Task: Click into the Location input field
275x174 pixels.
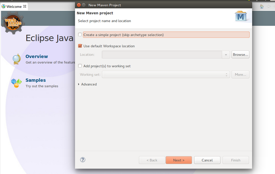Action: (x=162, y=55)
